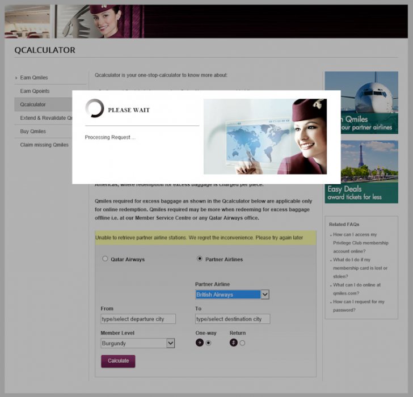The width and height of the screenshot is (413, 397).
Task: Choose the Return radio option
Action: 243,343
